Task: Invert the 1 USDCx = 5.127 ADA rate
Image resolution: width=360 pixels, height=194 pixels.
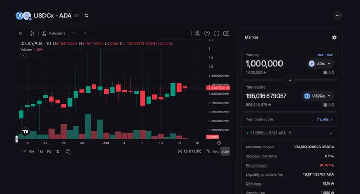Action: [x=290, y=133]
